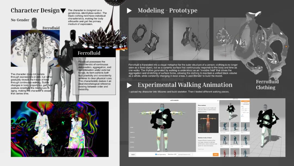Screen dimensions: 294x166
Task: Click the orange button atop animation settings panel
Action: [245, 101]
